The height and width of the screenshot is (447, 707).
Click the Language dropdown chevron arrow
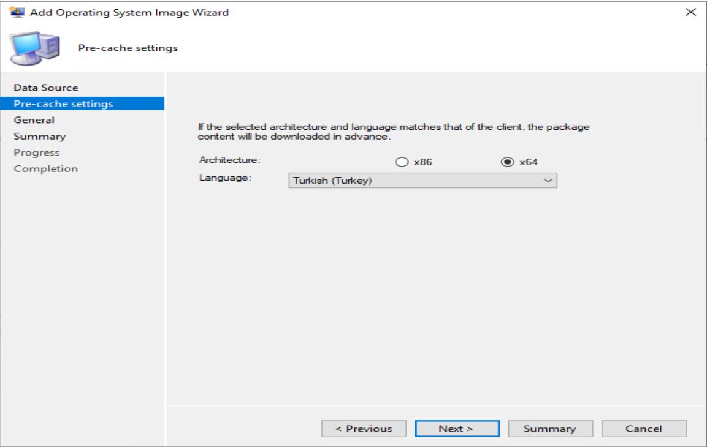[x=548, y=179]
